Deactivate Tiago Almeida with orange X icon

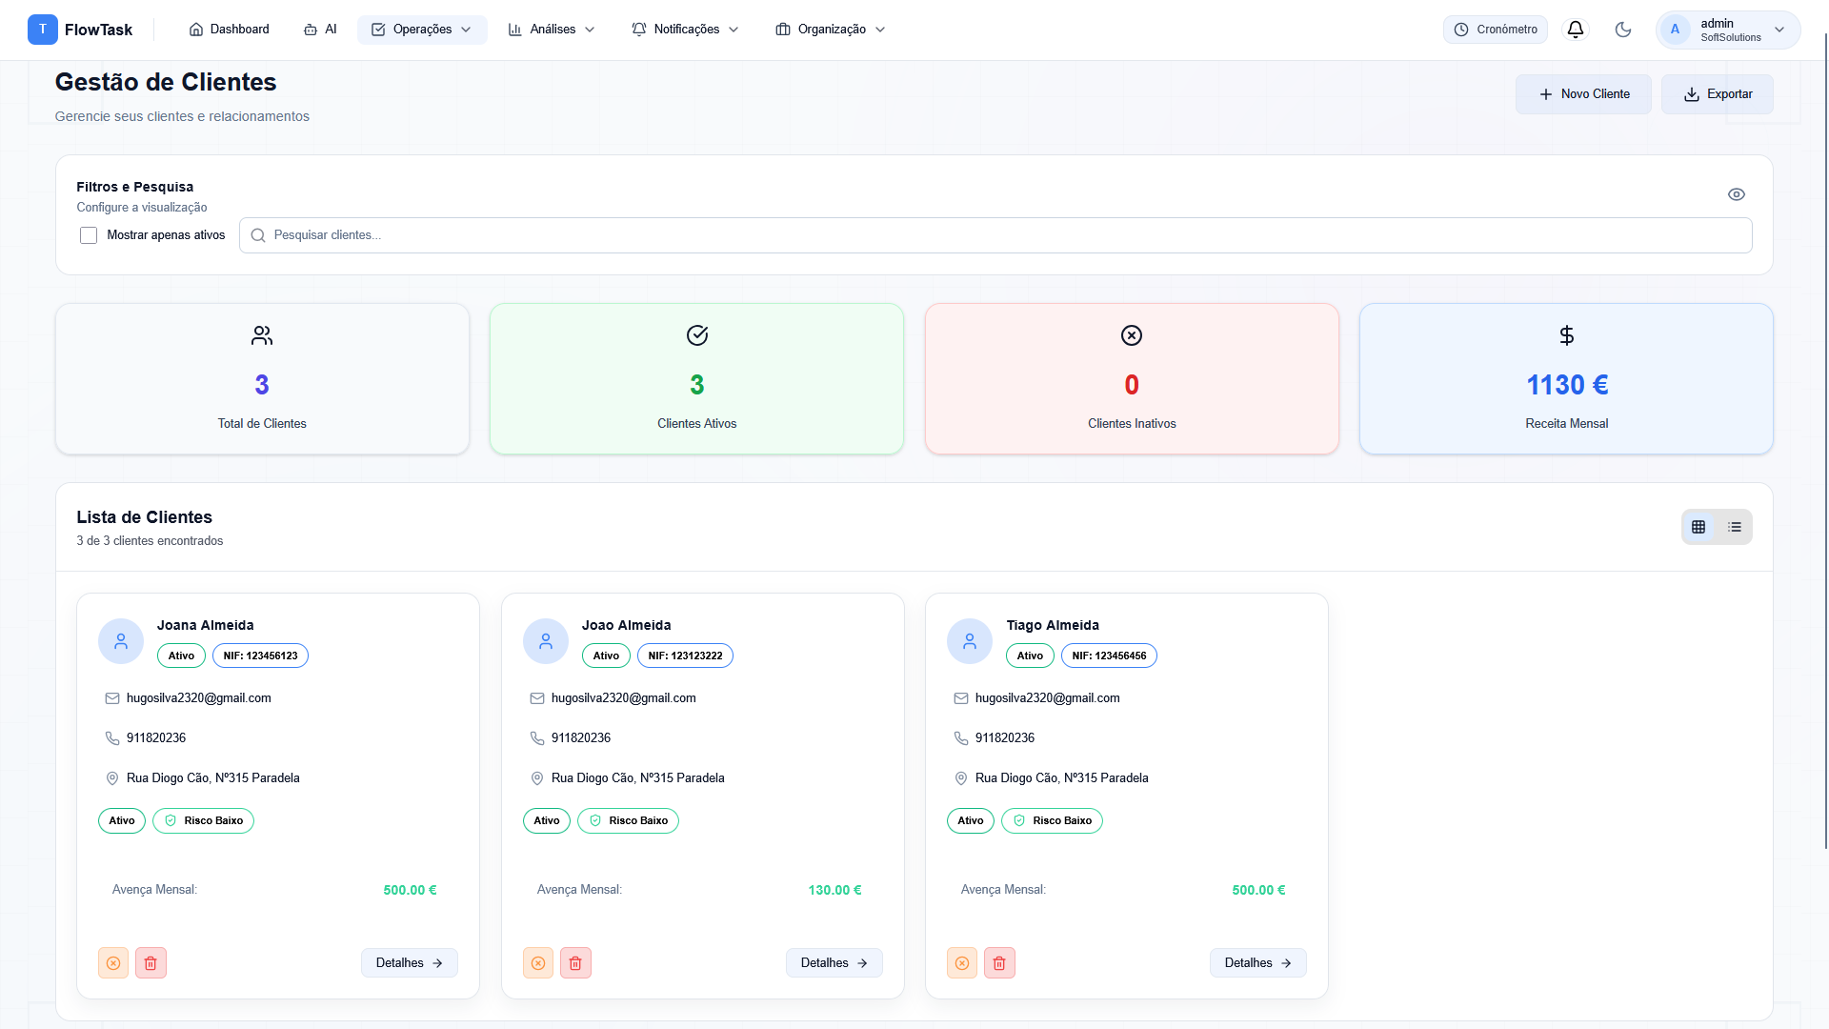962,963
